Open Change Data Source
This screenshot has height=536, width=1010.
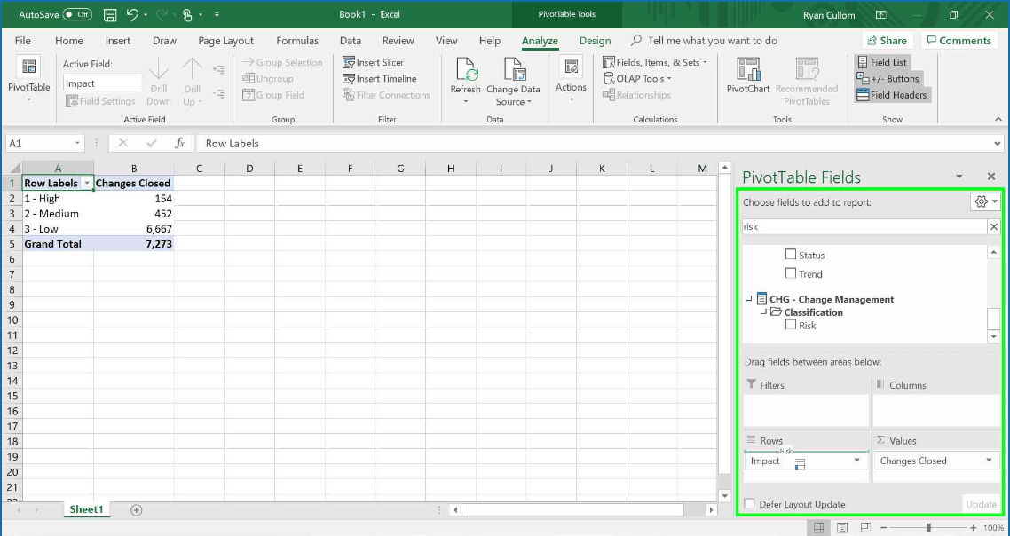[513, 82]
